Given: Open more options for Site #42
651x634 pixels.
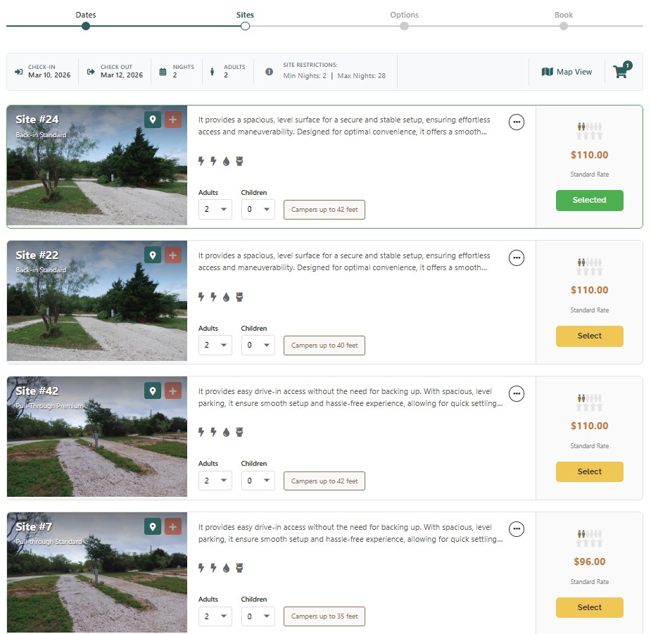Looking at the screenshot, I should point(517,393).
